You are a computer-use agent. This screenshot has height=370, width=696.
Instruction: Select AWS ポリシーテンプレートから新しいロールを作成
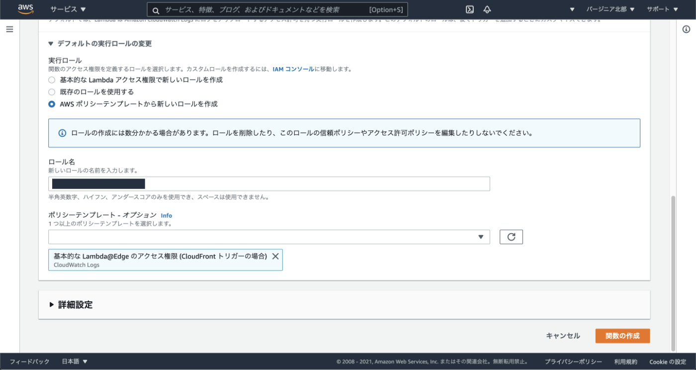(x=52, y=104)
